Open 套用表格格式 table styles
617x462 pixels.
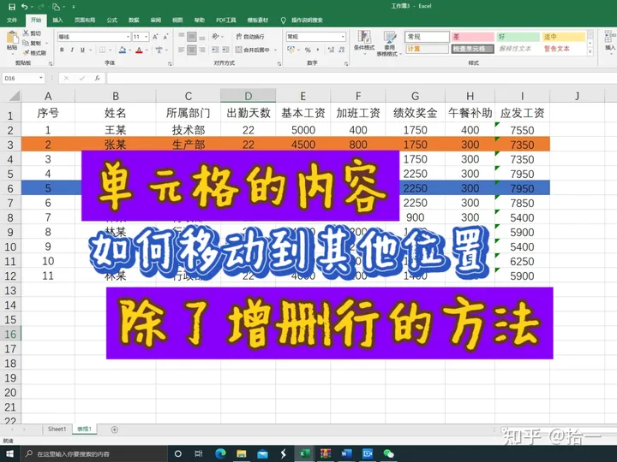pyautogui.click(x=389, y=44)
